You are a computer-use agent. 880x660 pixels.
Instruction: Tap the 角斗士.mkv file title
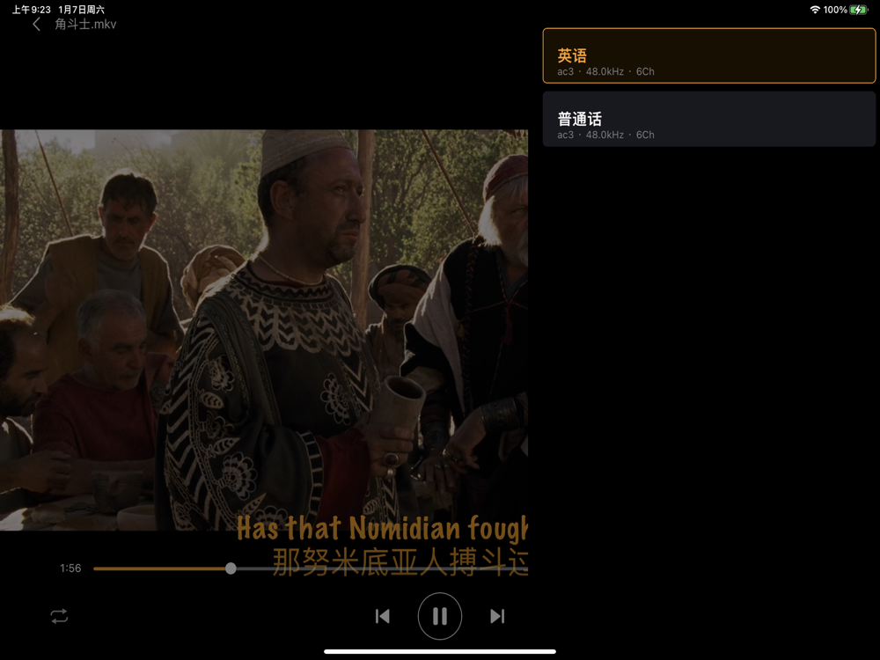(85, 24)
